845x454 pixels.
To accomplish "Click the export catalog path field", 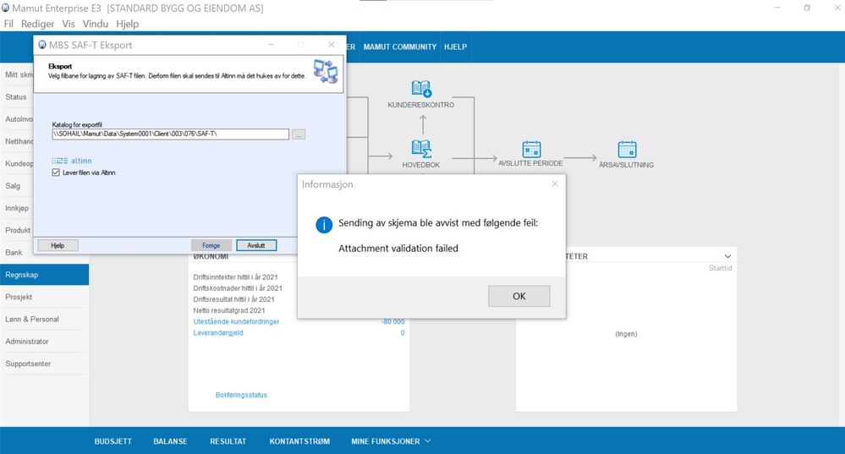I will [170, 134].
